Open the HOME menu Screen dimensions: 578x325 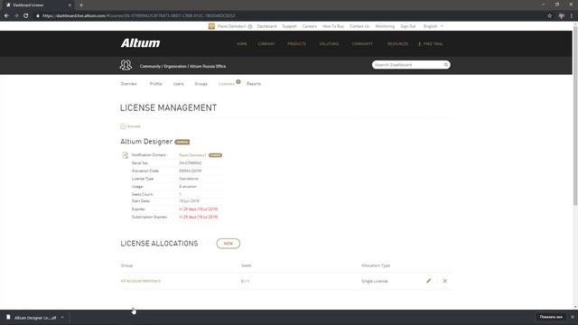(x=242, y=44)
